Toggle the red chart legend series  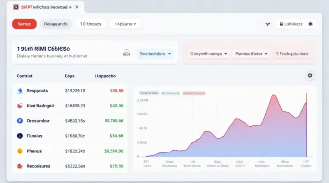(194, 93)
